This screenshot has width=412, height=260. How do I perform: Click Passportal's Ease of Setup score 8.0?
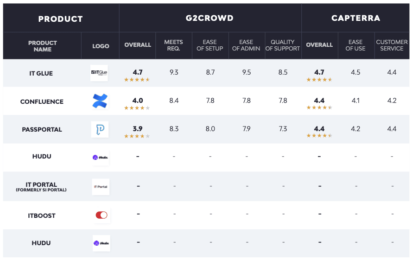(x=210, y=129)
